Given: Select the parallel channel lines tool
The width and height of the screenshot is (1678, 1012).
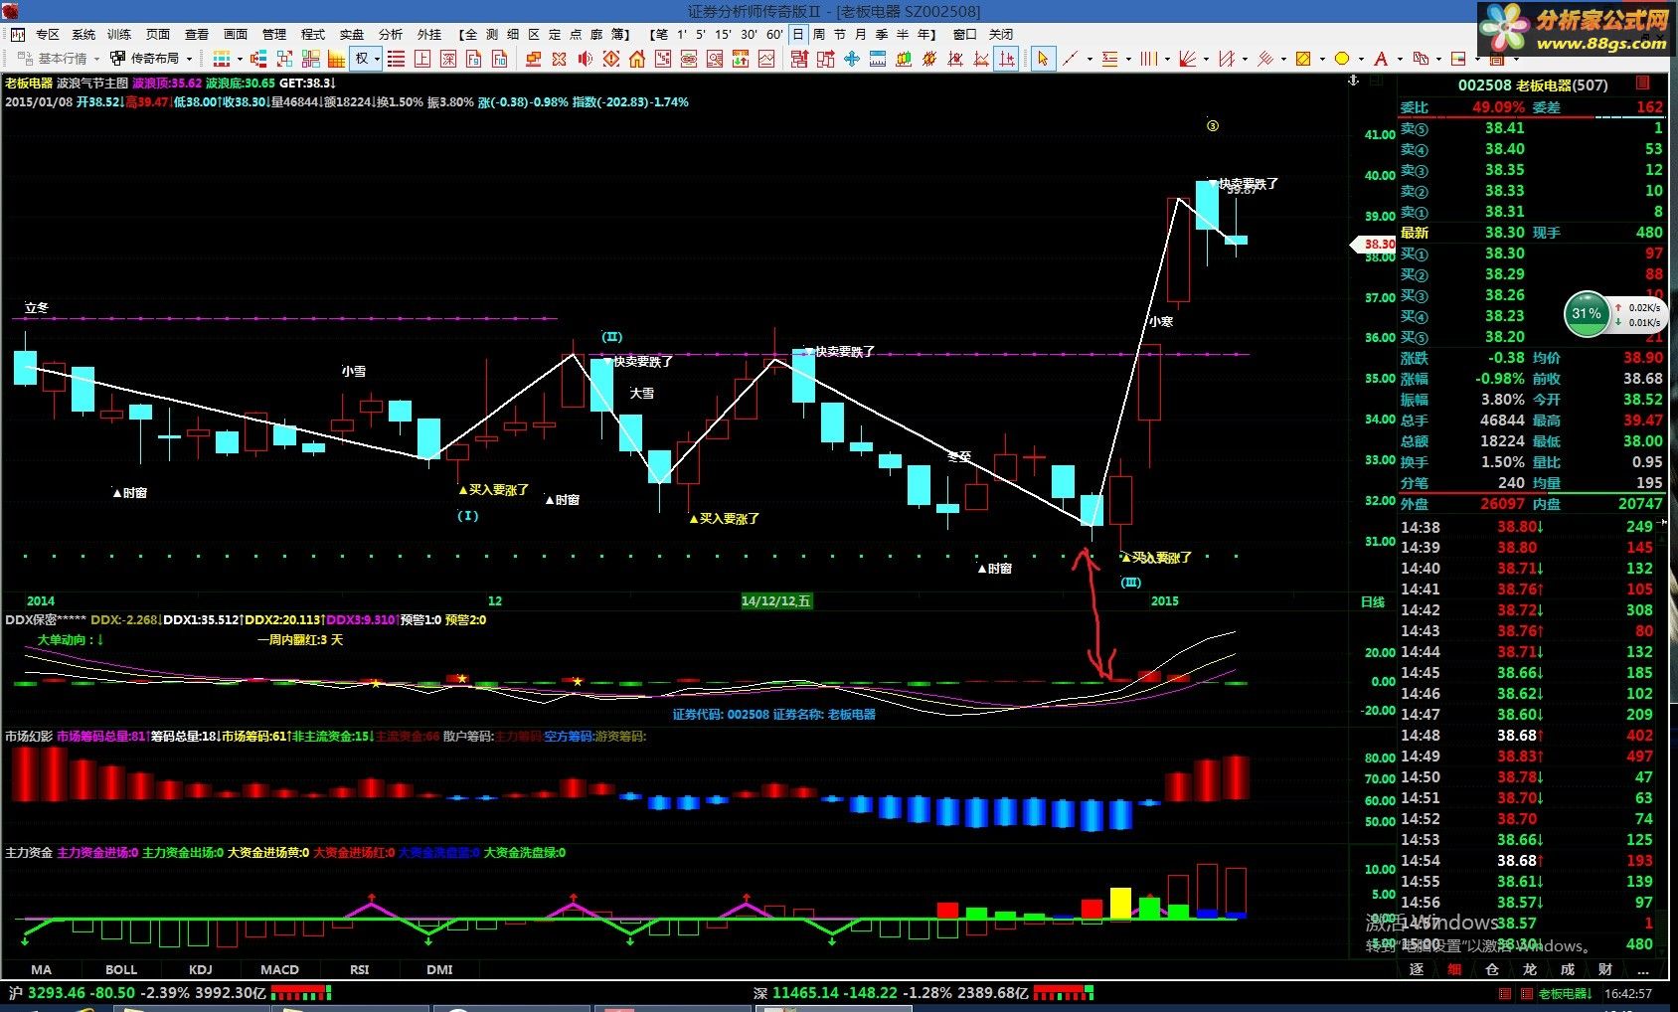Looking at the screenshot, I should [x=1264, y=59].
